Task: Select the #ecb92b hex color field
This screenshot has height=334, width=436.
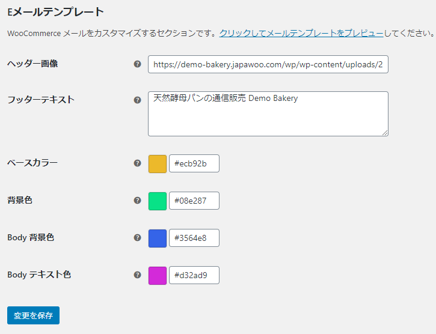Action: click(x=194, y=163)
